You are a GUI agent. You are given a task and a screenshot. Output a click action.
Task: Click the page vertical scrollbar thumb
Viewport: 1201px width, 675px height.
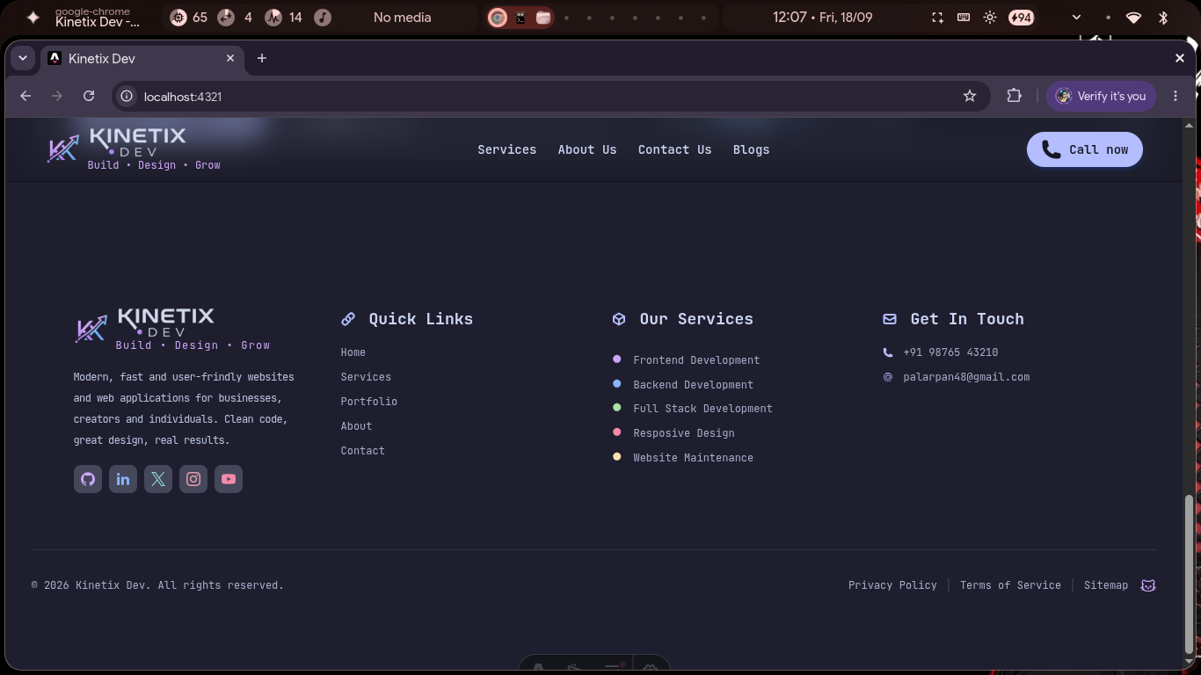point(1190,573)
